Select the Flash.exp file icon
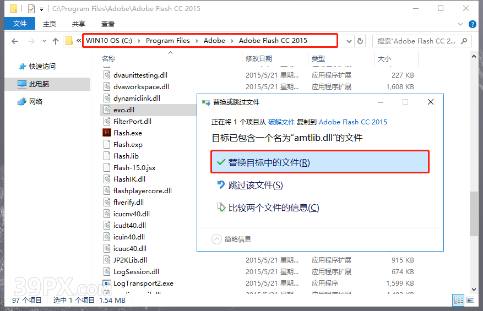 tap(107, 144)
